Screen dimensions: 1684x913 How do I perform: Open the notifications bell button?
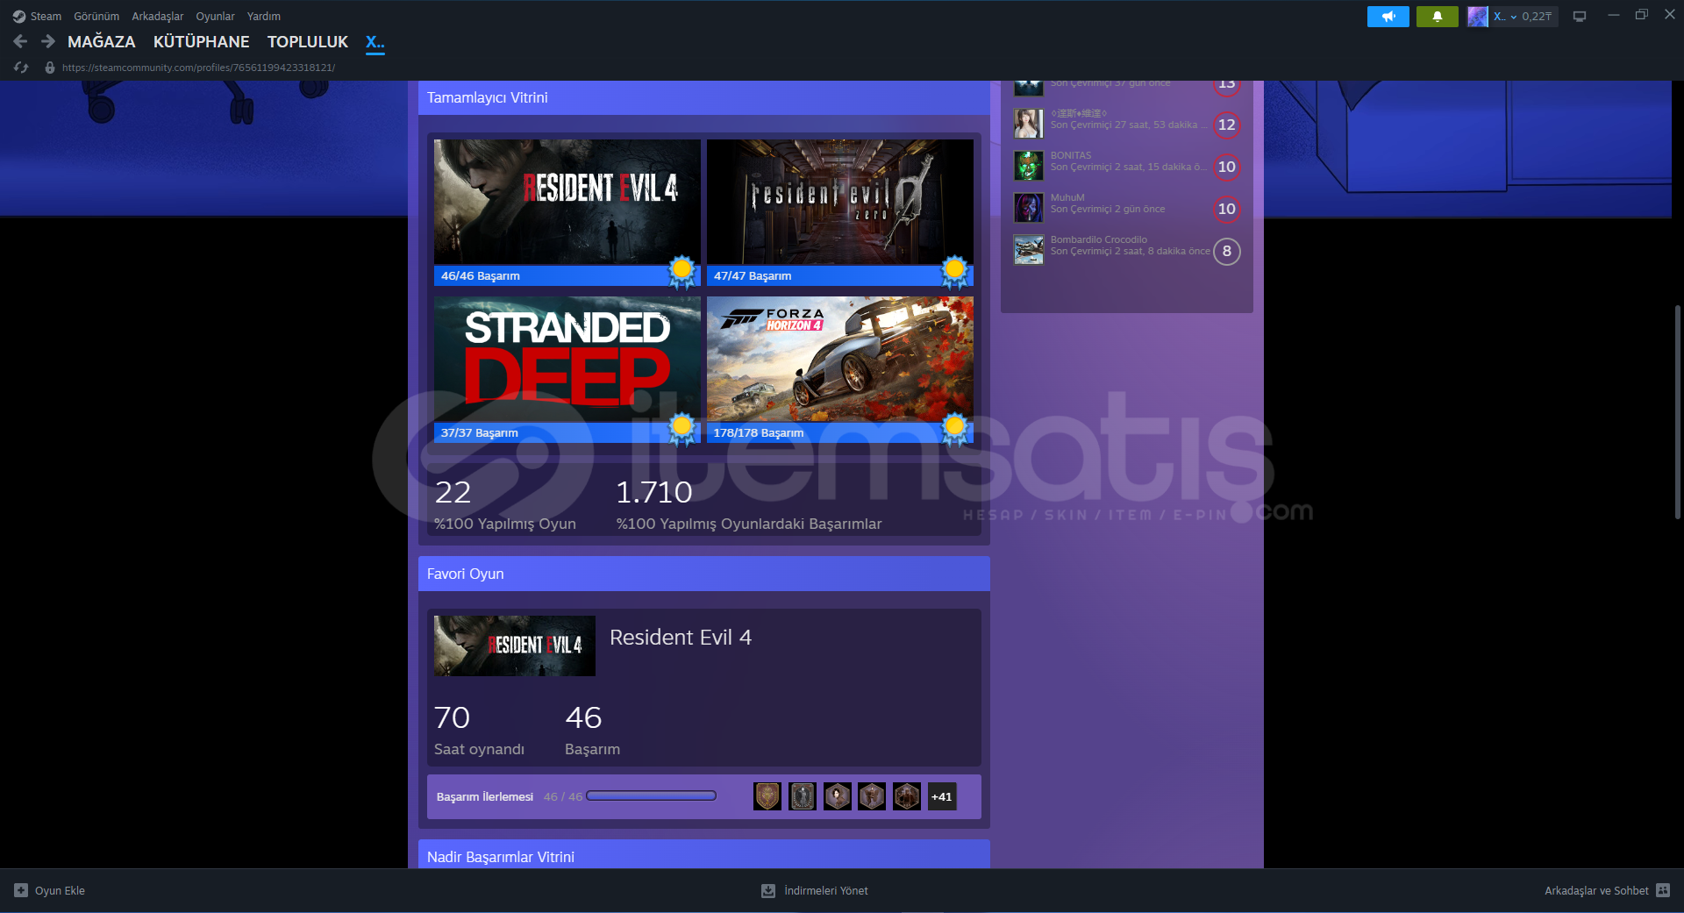tap(1437, 17)
